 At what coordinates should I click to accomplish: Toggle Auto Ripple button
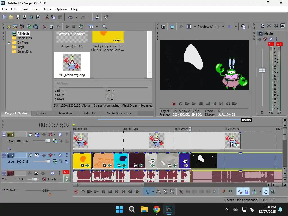pos(254,192)
